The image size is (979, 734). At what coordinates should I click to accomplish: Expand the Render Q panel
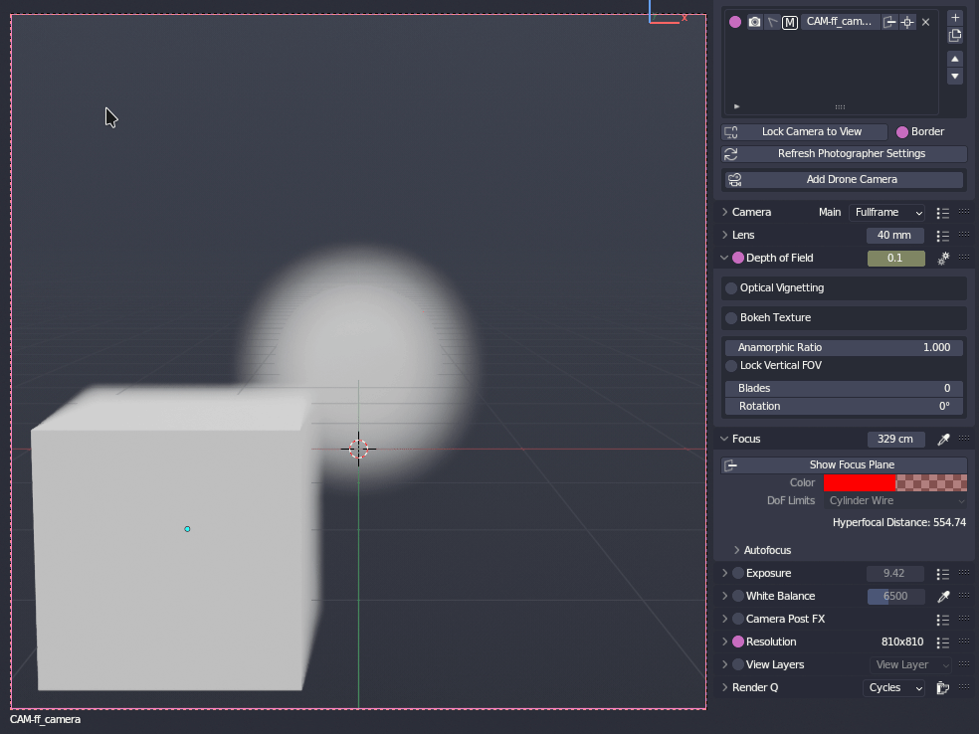point(725,687)
